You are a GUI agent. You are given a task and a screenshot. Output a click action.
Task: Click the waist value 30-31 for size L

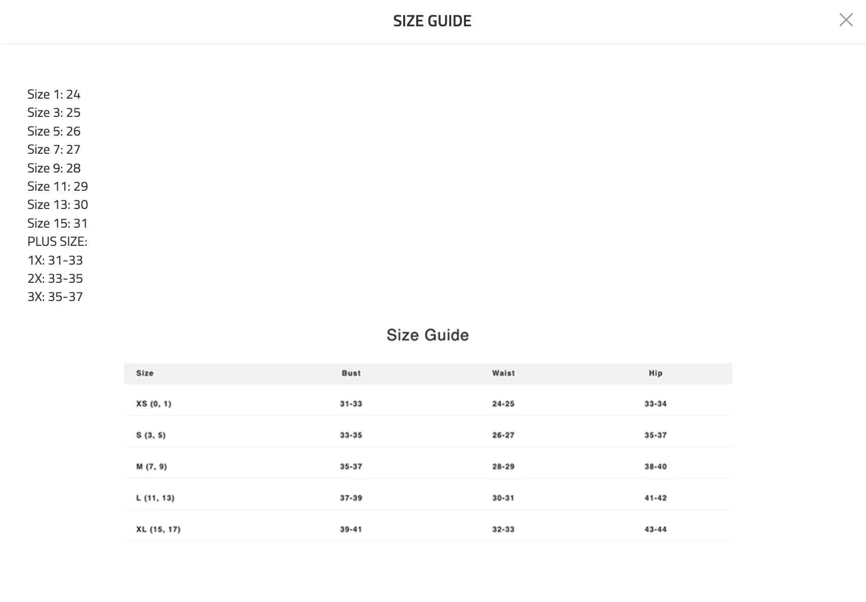503,498
